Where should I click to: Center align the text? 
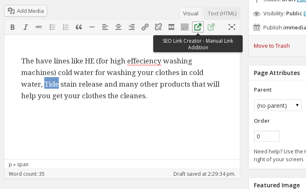118,27
